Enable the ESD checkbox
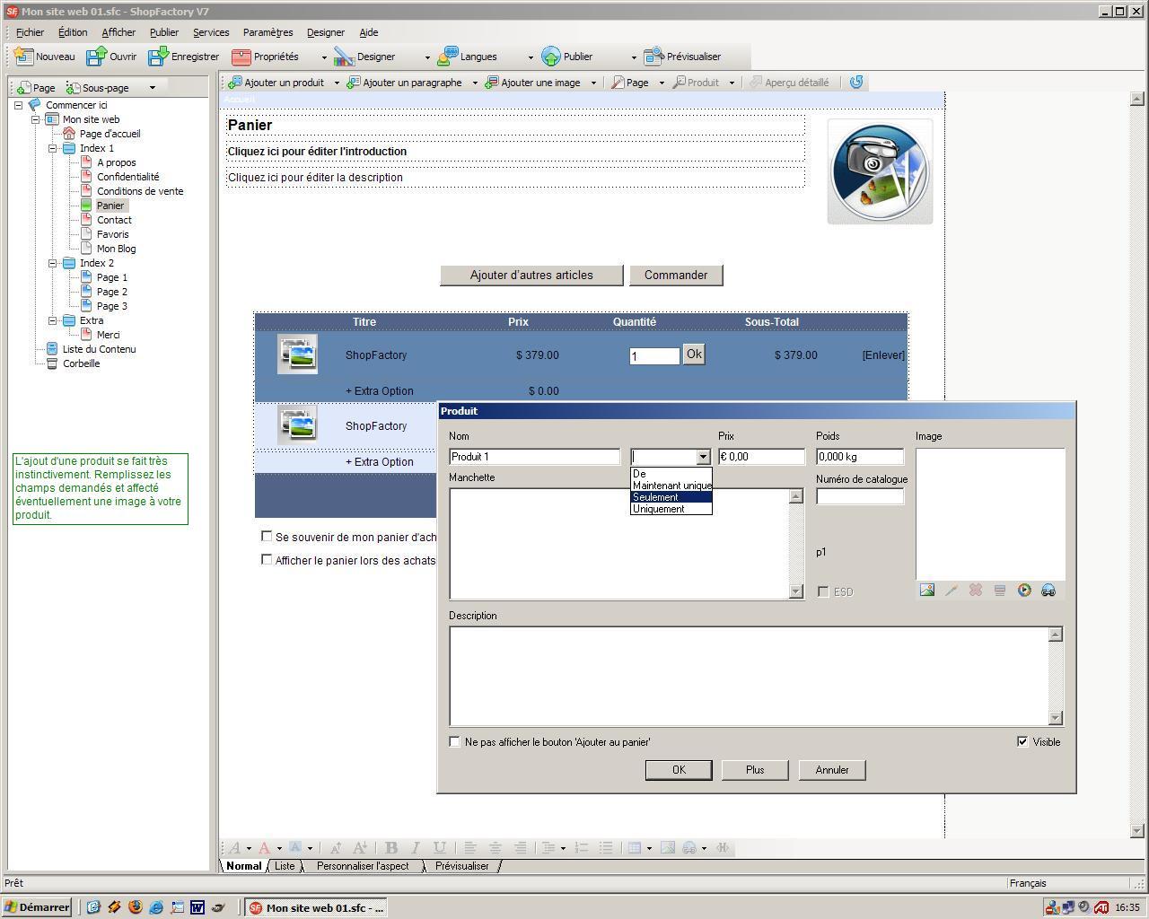Viewport: 1149px width, 919px height. (x=823, y=592)
